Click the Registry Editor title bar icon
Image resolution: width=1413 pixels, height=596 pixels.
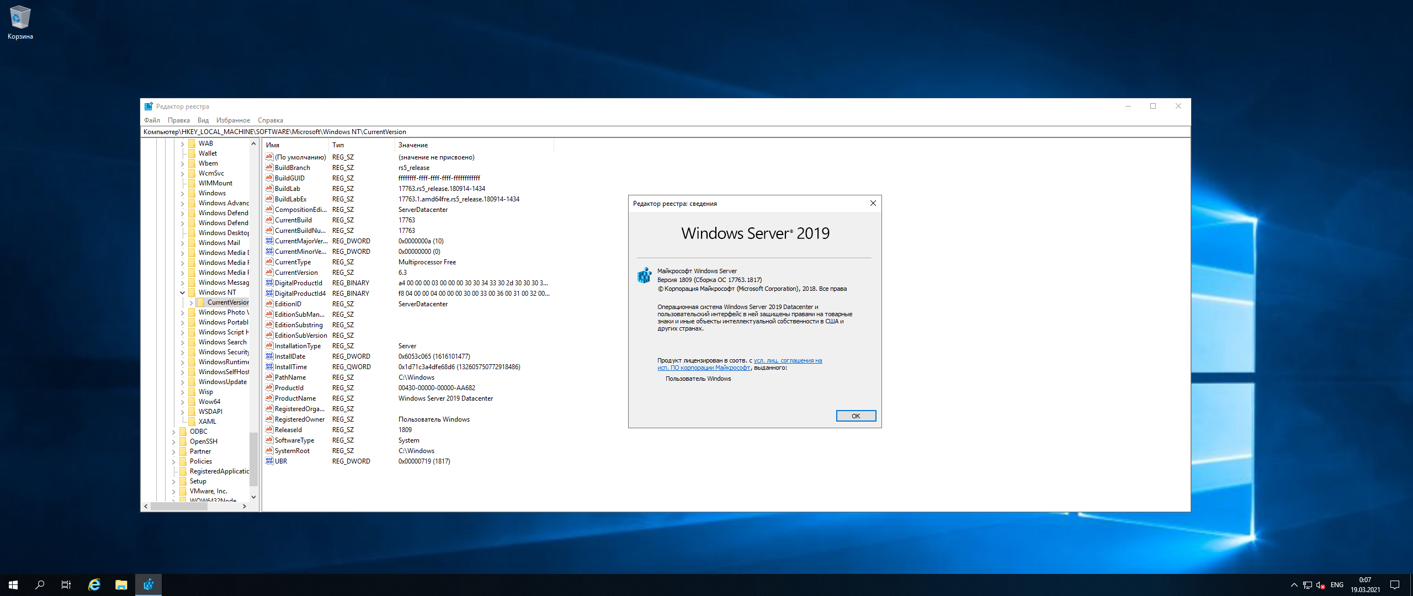(148, 107)
